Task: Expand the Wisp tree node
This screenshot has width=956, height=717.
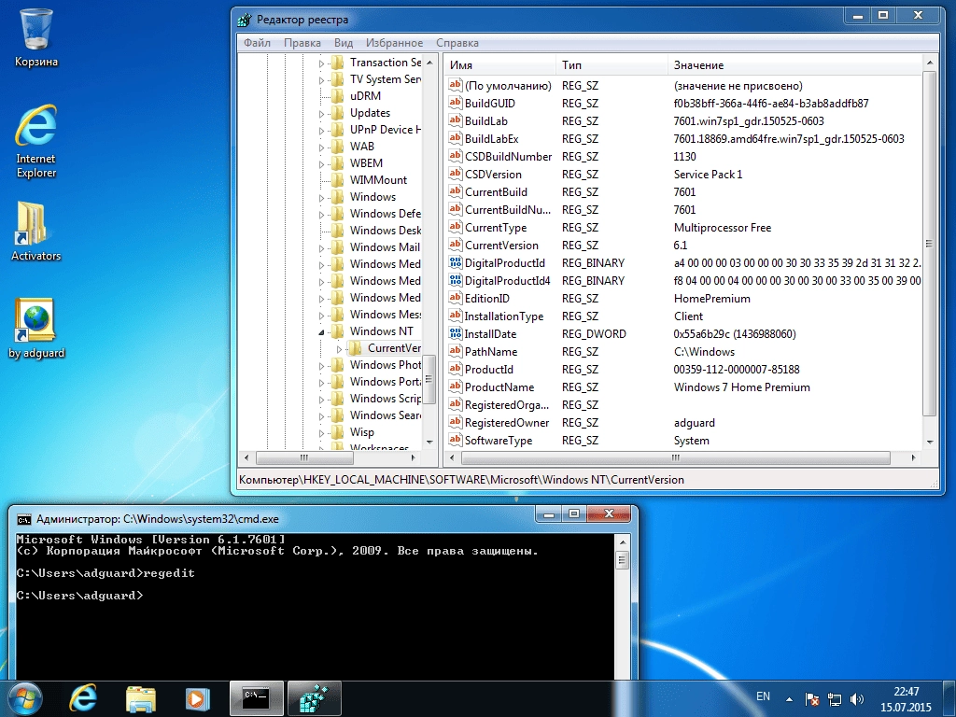Action: point(321,433)
